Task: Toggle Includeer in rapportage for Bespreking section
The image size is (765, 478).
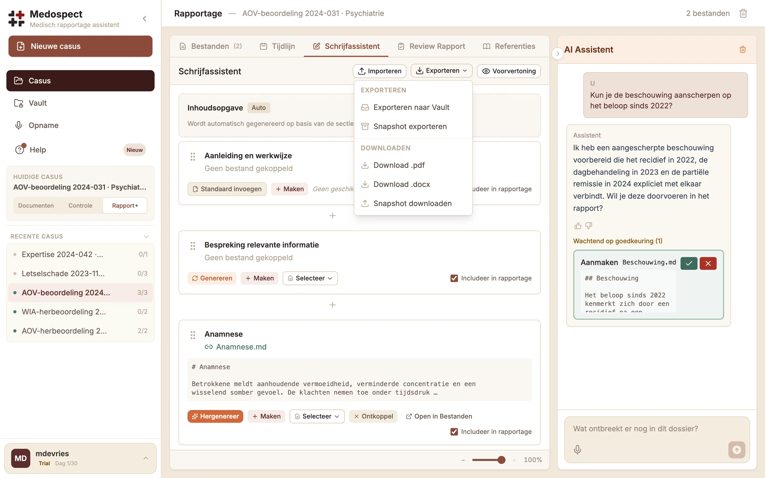Action: click(x=454, y=278)
